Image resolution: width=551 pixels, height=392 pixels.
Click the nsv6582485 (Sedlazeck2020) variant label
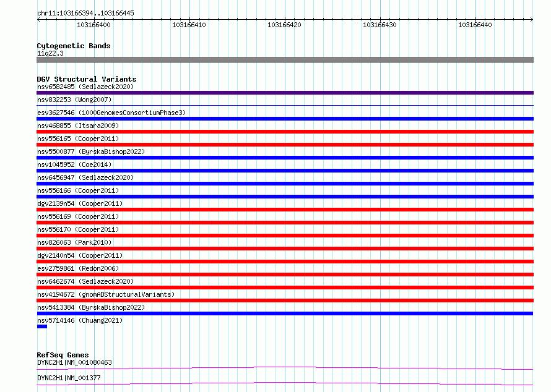tap(85, 87)
